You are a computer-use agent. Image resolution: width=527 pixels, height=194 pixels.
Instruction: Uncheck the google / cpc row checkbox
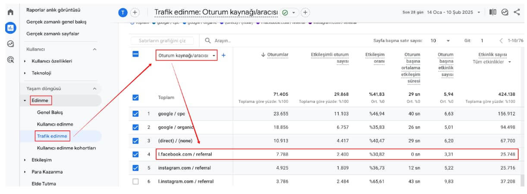pos(135,114)
